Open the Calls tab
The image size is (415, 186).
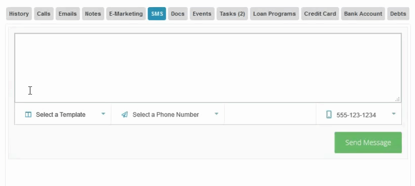pyautogui.click(x=44, y=14)
